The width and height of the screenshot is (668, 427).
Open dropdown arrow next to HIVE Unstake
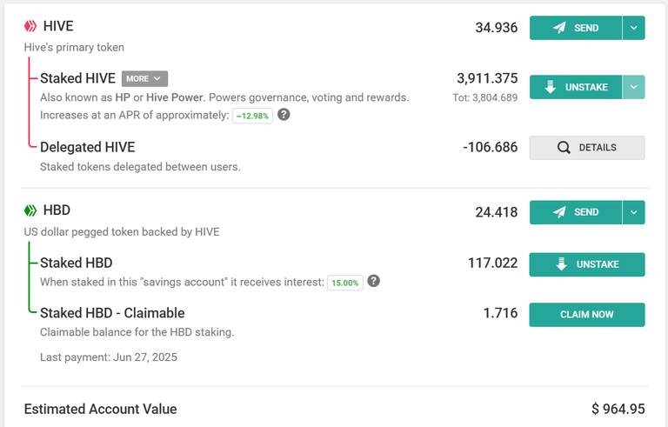point(633,87)
